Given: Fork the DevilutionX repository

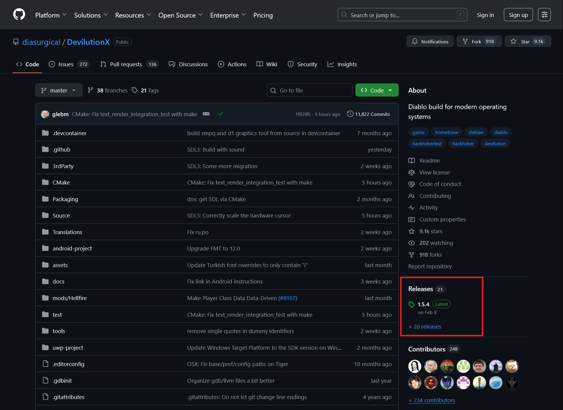Looking at the screenshot, I should click(x=479, y=41).
